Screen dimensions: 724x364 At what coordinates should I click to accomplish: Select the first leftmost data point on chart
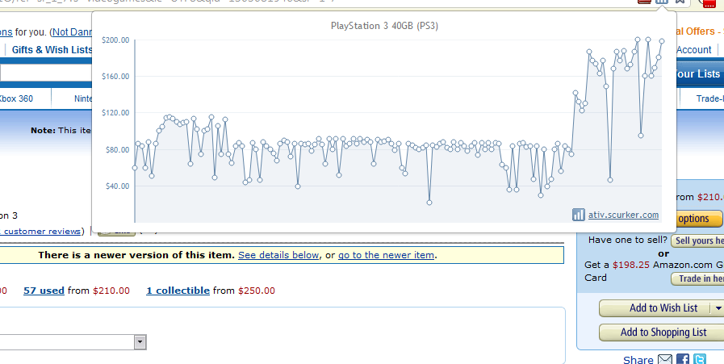tap(135, 168)
